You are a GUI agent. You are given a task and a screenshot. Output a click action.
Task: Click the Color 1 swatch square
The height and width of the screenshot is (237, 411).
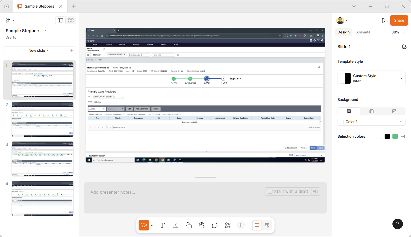[x=341, y=122]
